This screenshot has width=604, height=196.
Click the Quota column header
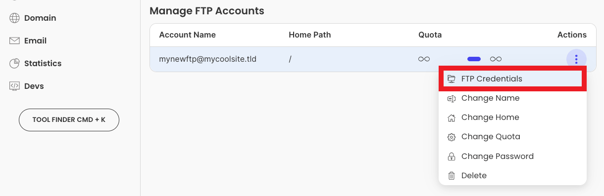click(430, 35)
